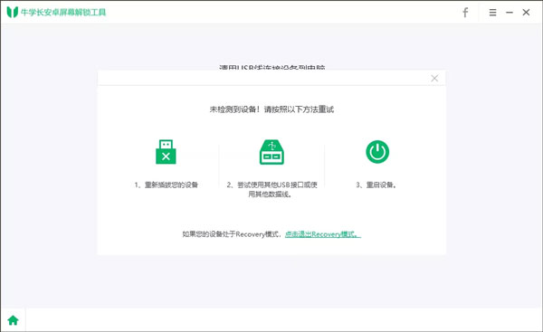Image resolution: width=543 pixels, height=332 pixels.
Task: Click the green power restart icon
Action: pos(377,152)
